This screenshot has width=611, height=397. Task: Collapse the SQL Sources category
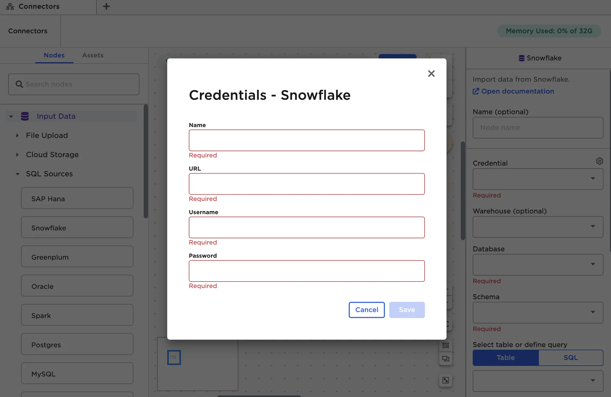[18, 174]
